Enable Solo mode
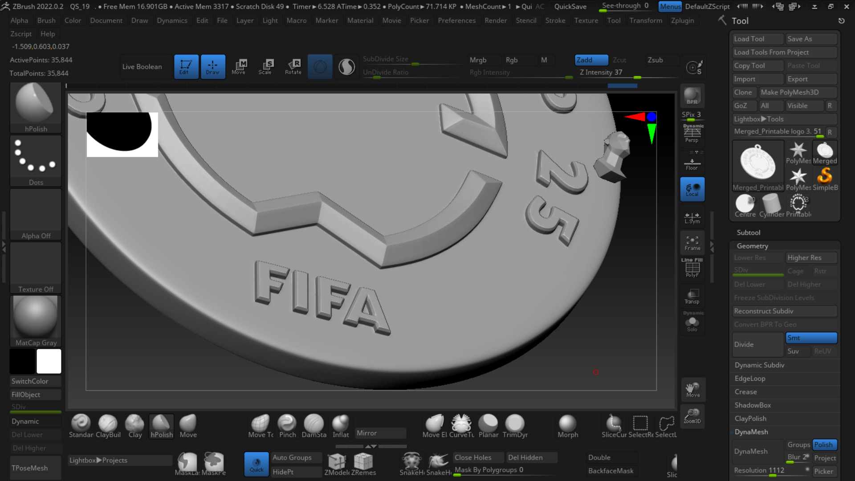The image size is (855, 481). [692, 322]
